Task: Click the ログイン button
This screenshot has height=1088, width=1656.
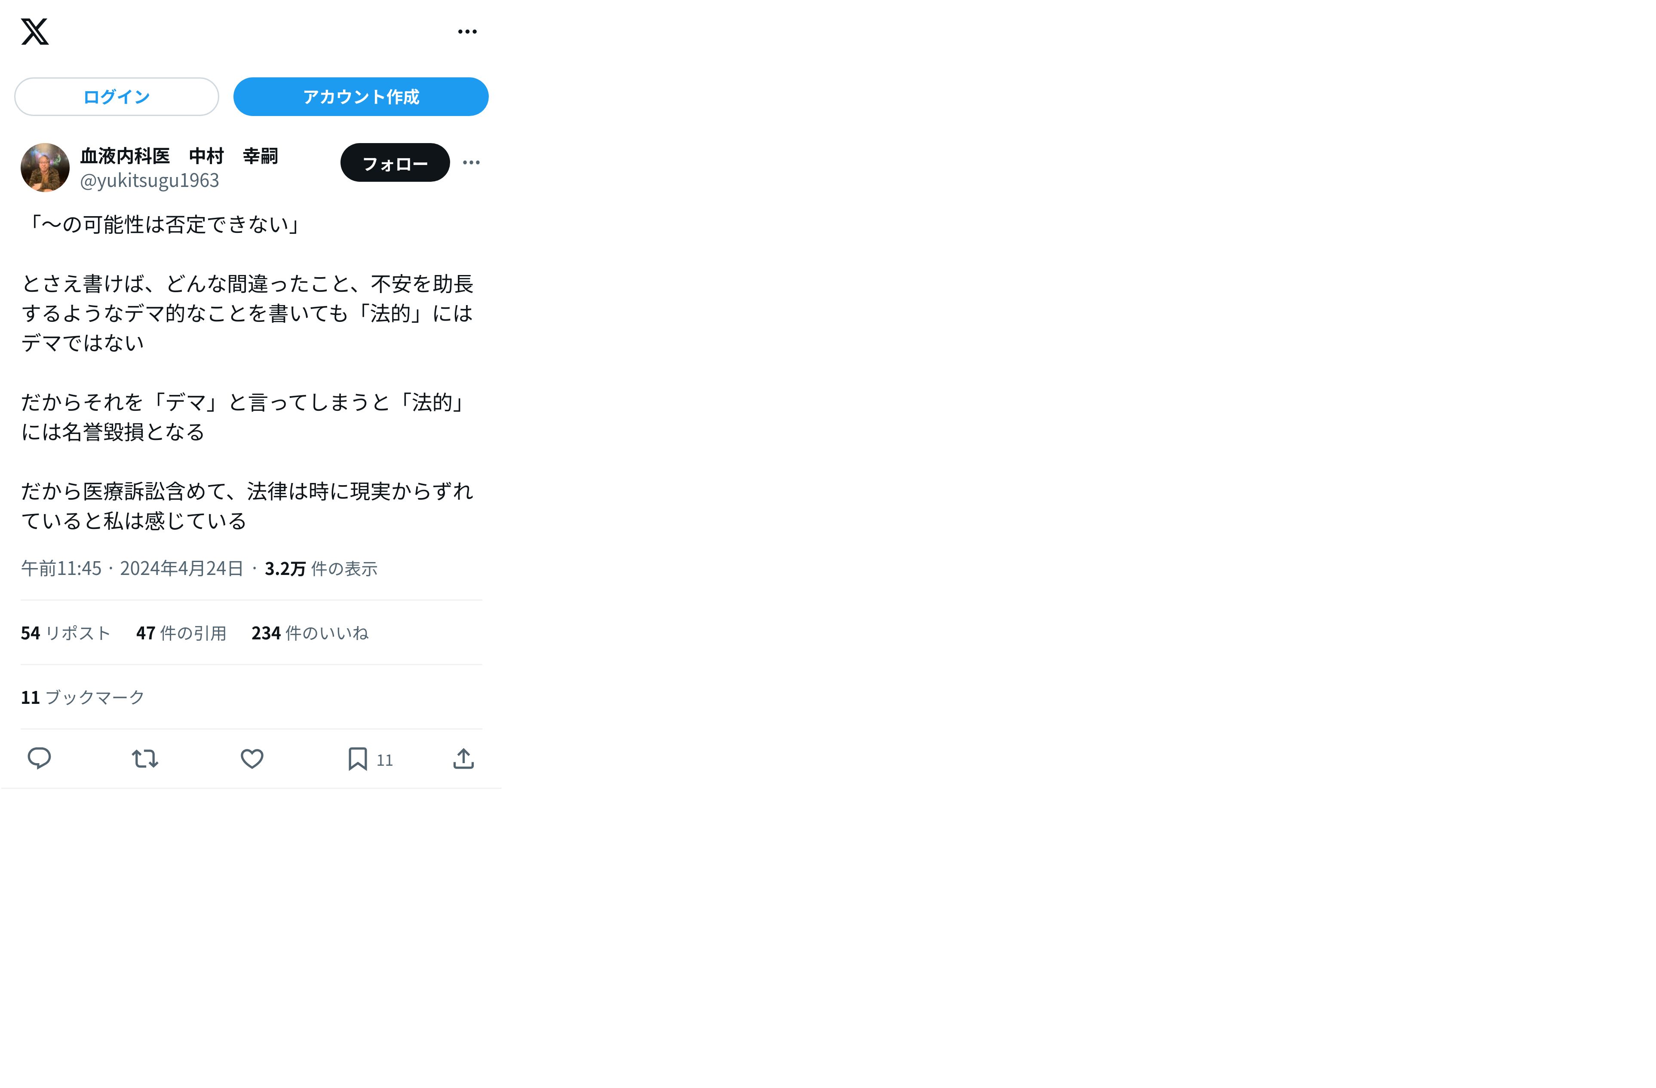Action: [x=117, y=97]
